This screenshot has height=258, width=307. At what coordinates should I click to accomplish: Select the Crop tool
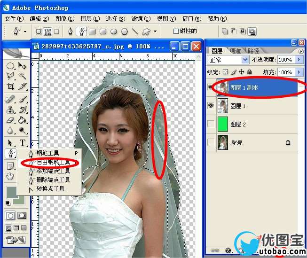tap(10, 86)
